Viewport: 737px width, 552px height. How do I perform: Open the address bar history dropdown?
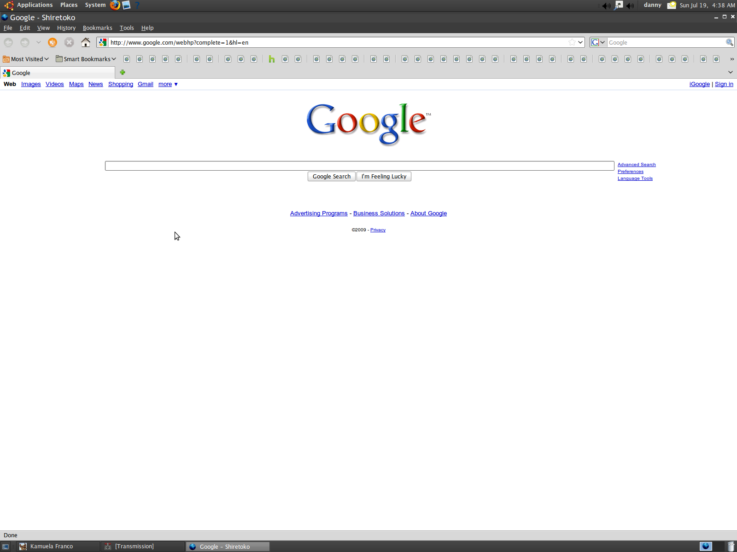pyautogui.click(x=580, y=42)
